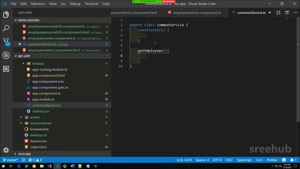Open the Terminal menu
The width and height of the screenshot is (300, 169).
[91, 4]
